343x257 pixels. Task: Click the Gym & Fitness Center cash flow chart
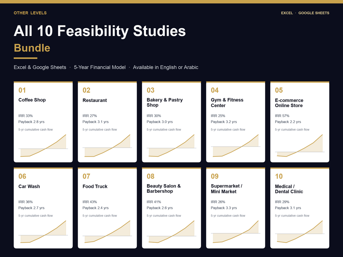(x=236, y=145)
